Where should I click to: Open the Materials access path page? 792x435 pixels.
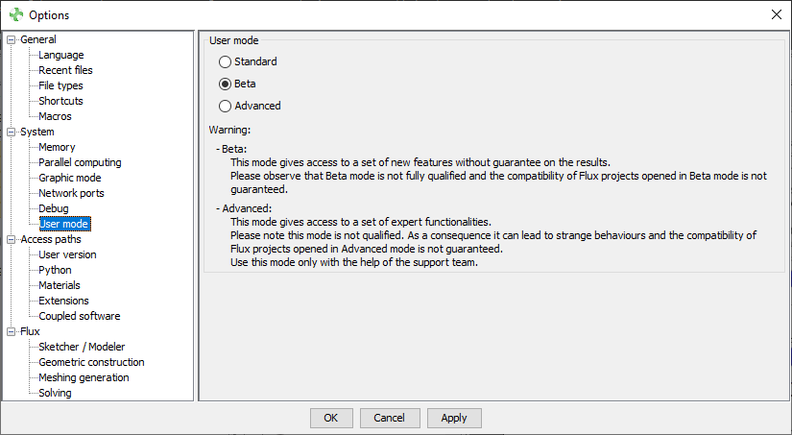click(x=60, y=285)
